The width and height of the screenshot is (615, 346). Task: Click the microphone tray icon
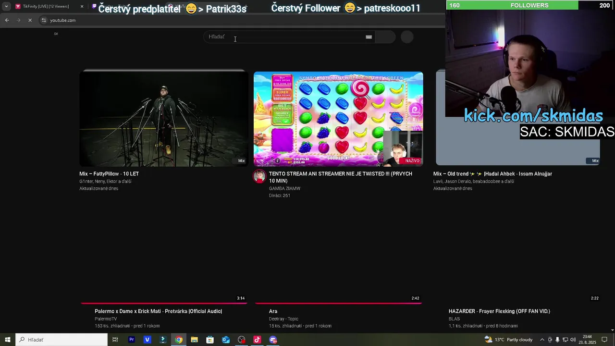558,340
